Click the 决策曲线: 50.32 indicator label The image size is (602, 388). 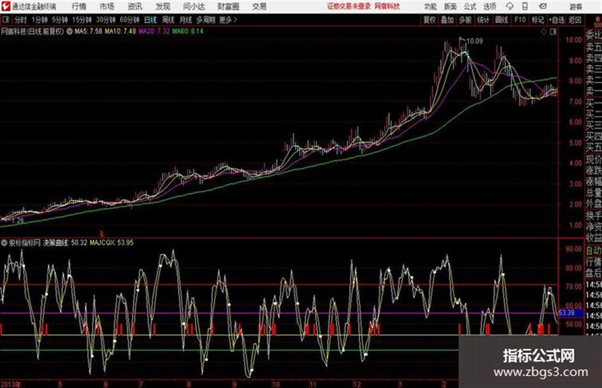pos(65,242)
